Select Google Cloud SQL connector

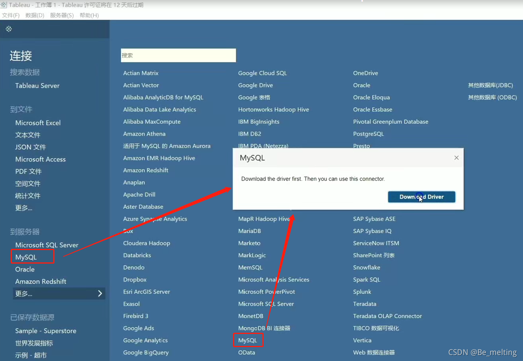(262, 73)
